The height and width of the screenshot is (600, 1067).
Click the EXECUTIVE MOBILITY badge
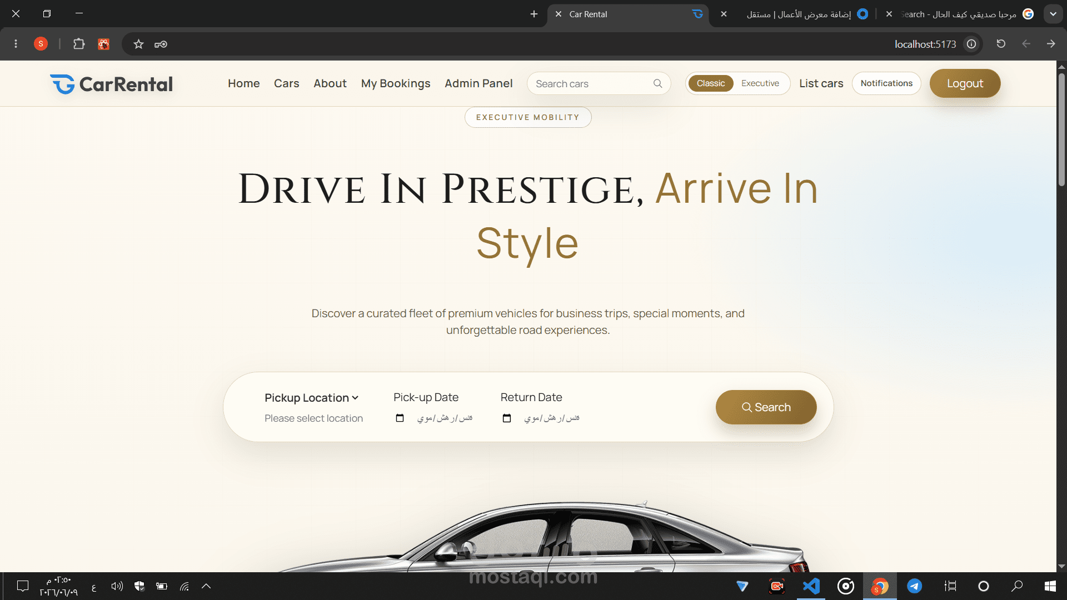tap(528, 117)
